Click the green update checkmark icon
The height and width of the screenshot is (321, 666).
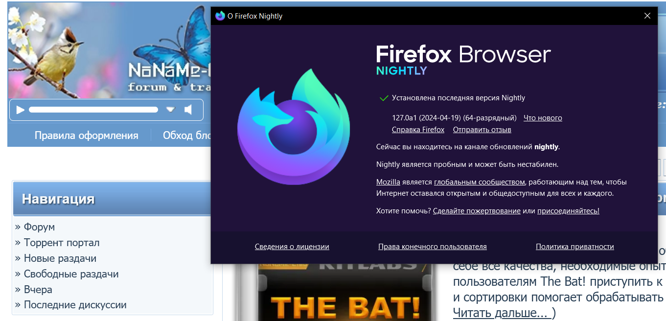pos(384,98)
